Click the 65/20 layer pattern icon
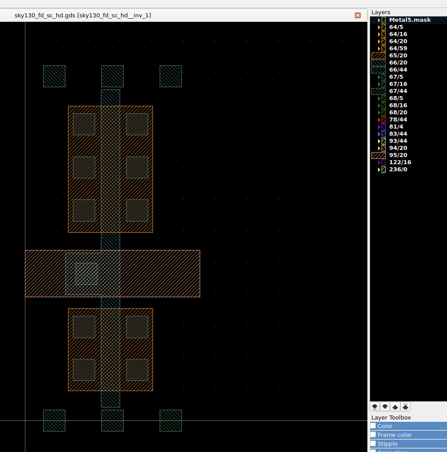Viewport: 447px width, 452px height. click(x=378, y=56)
